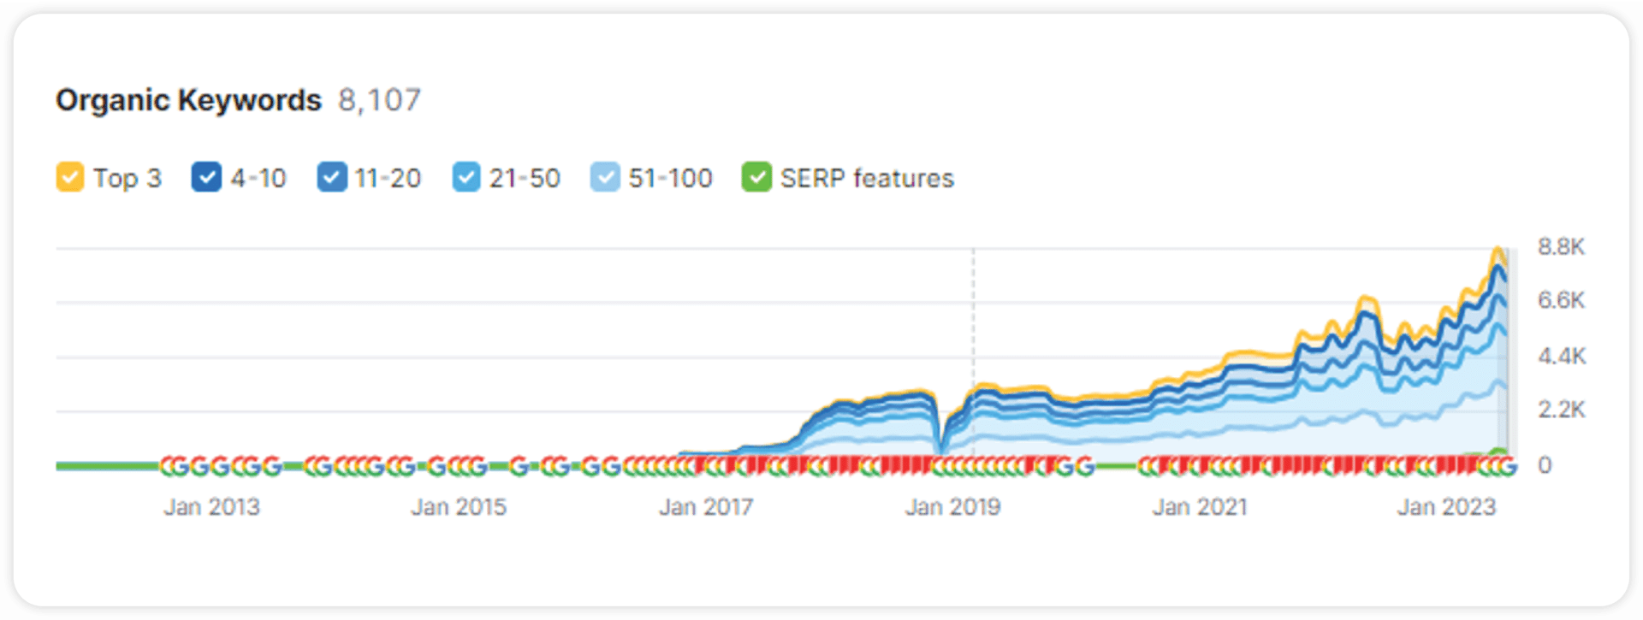Click the 8,107 keyword count
Screen dimensions: 1643x620
[x=379, y=100]
